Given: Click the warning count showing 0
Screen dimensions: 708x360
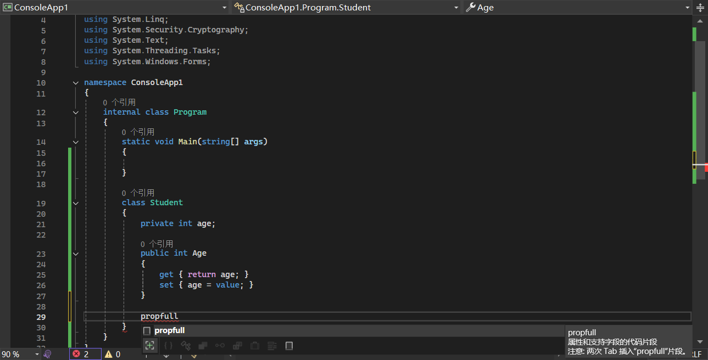Looking at the screenshot, I should (x=118, y=355).
